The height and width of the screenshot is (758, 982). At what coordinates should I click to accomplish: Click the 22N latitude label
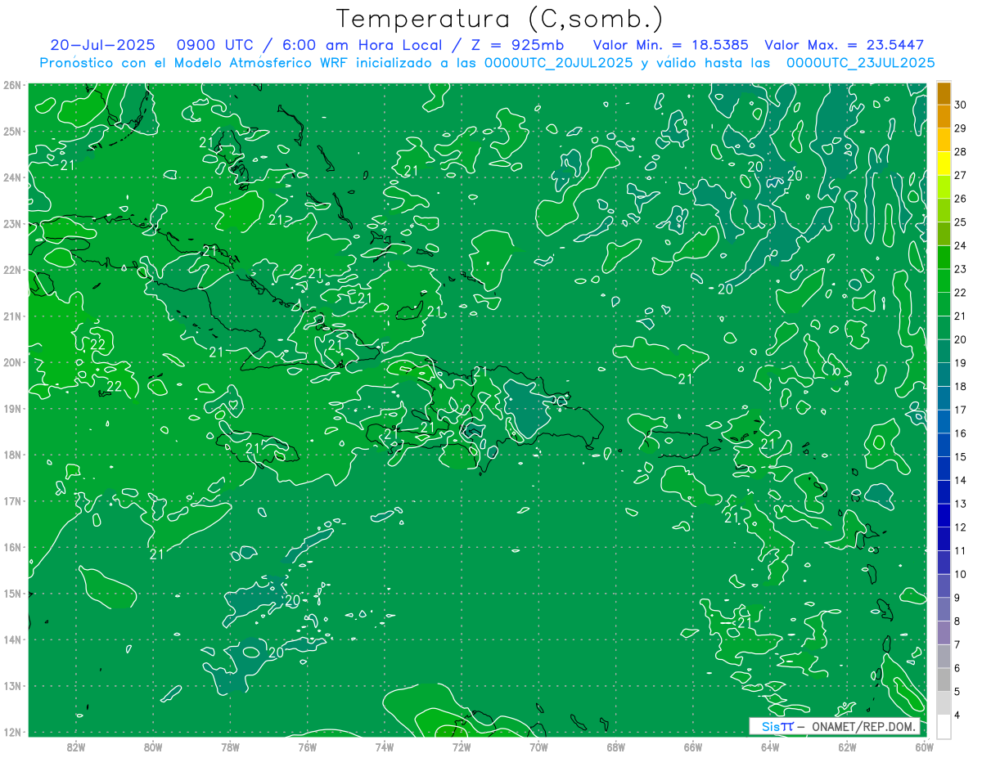pos(11,270)
